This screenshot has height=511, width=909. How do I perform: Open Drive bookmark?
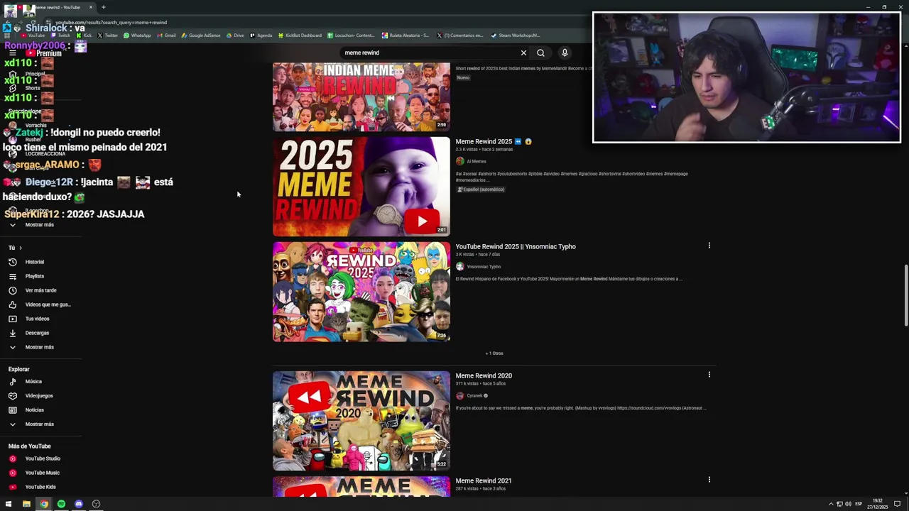click(235, 35)
